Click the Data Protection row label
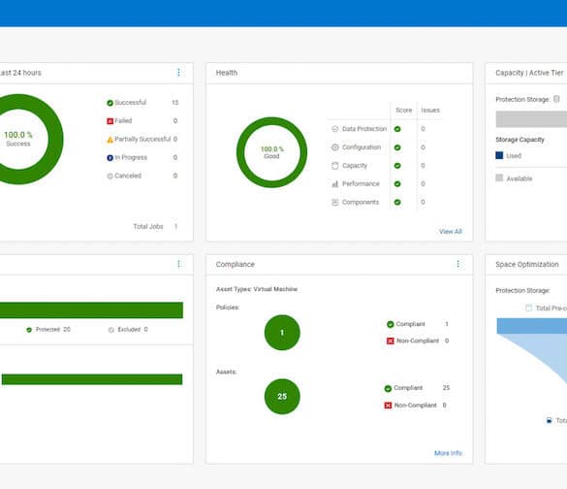Screen dimensions: 567x489 coord(364,129)
